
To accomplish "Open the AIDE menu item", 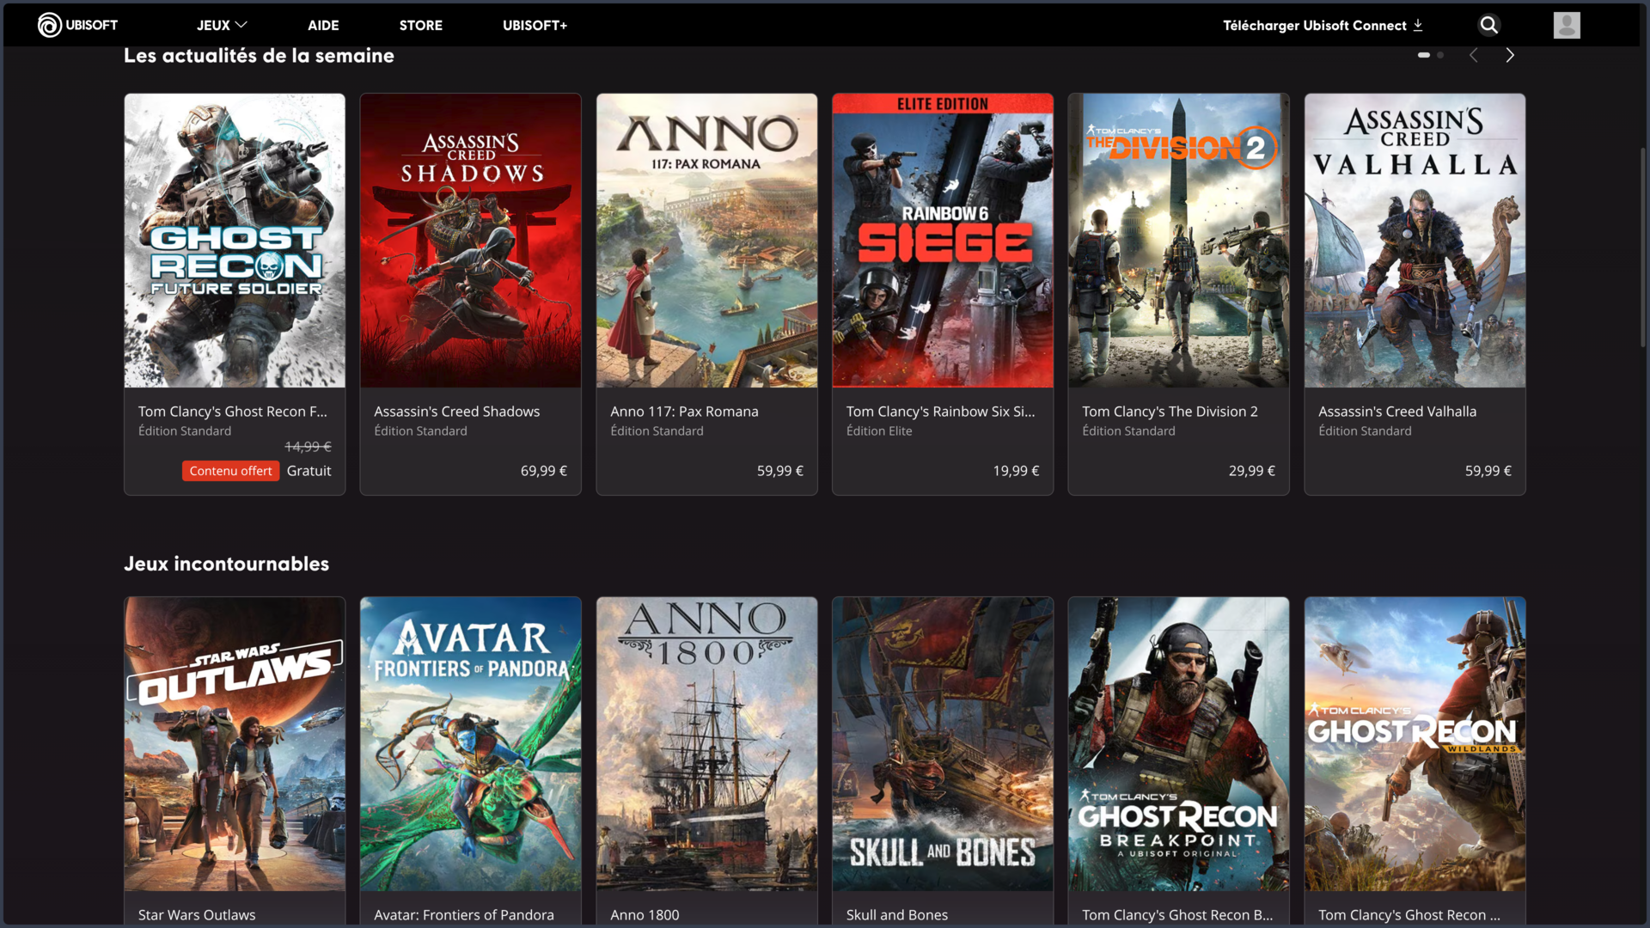I will coord(323,25).
